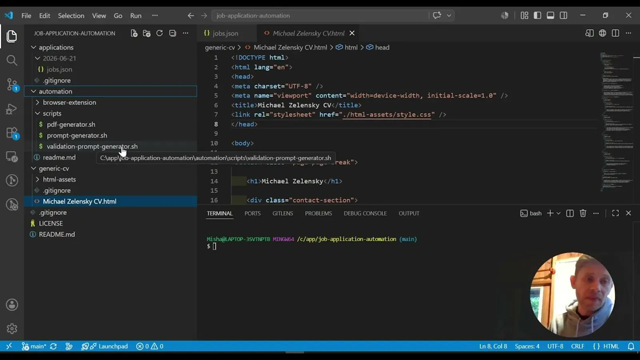Open the Manage settings gear
This screenshot has height=360, width=640.
pos(12,328)
